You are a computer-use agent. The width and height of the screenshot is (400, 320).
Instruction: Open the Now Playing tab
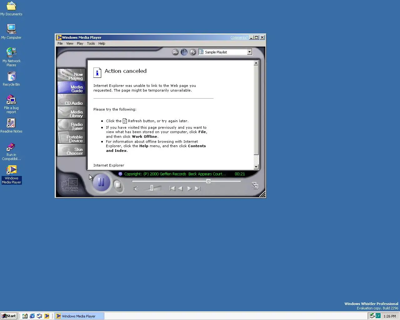pyautogui.click(x=71, y=75)
